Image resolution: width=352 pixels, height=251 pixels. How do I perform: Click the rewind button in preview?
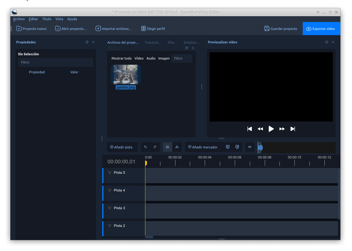coord(260,129)
